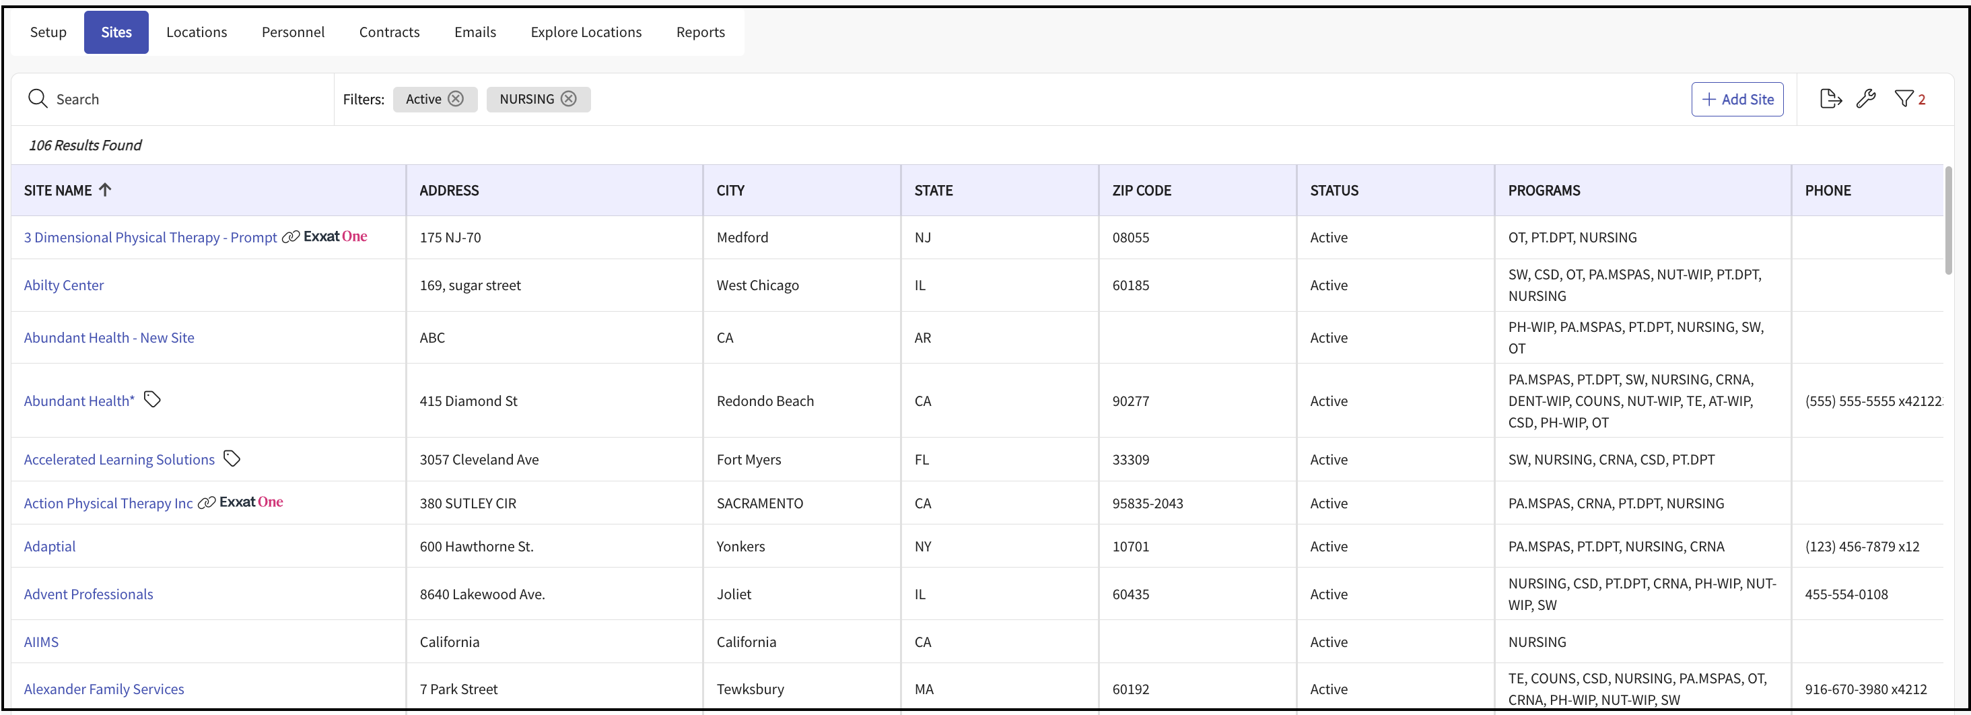Click the export icon in the toolbar
The height and width of the screenshot is (715, 1971).
(x=1830, y=99)
